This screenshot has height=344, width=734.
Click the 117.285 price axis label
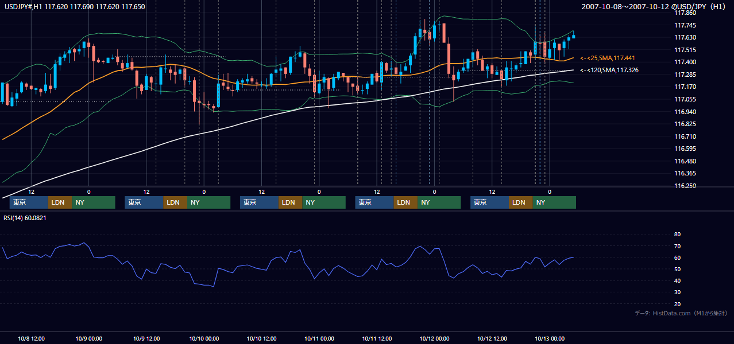685,75
